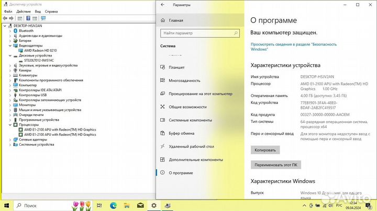Open the Mail app from taskbar

tap(140, 205)
